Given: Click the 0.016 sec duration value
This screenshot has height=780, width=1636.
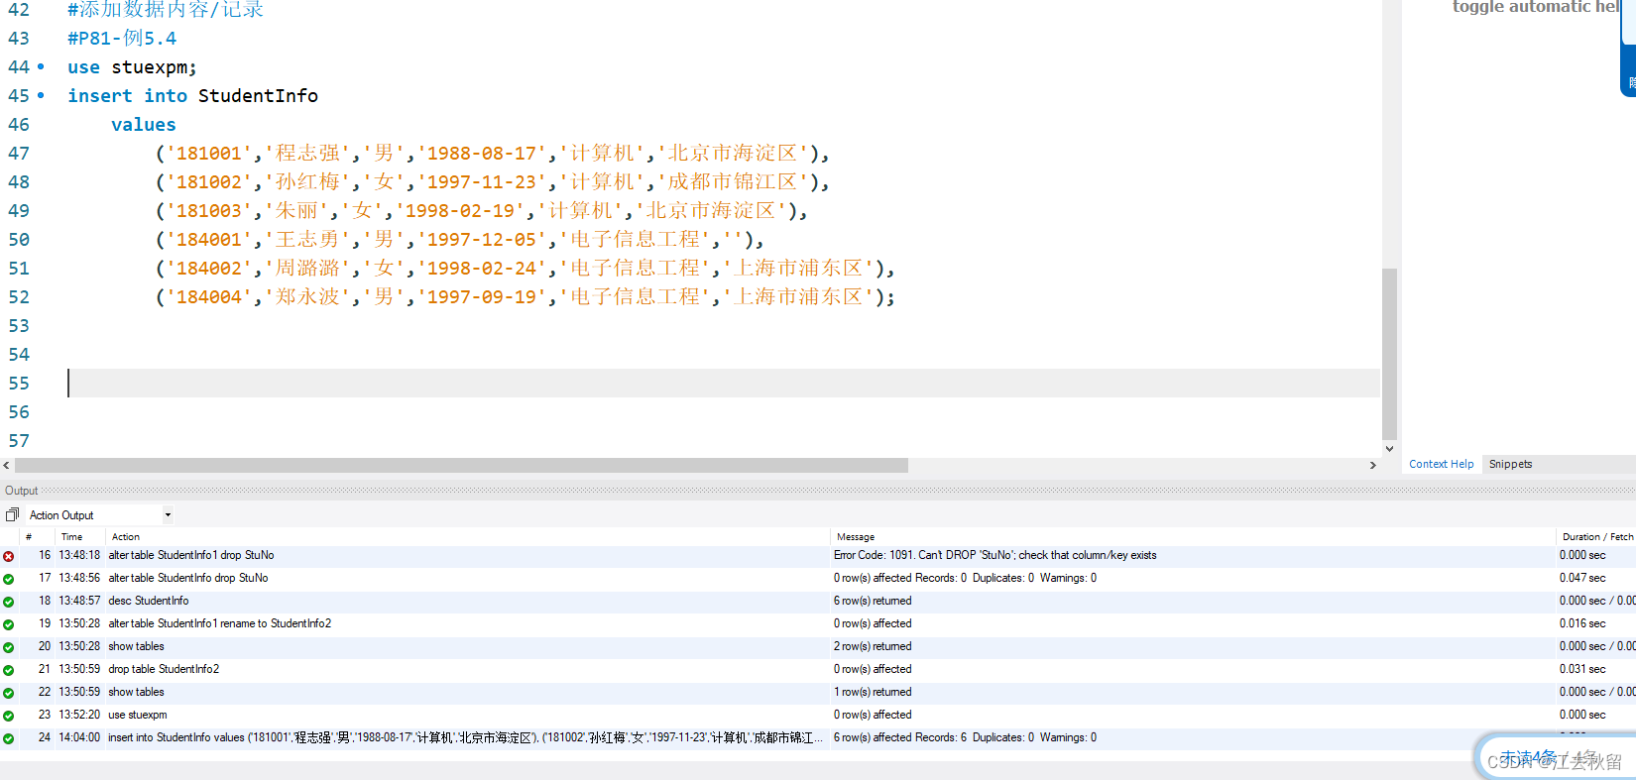Looking at the screenshot, I should (1582, 623).
